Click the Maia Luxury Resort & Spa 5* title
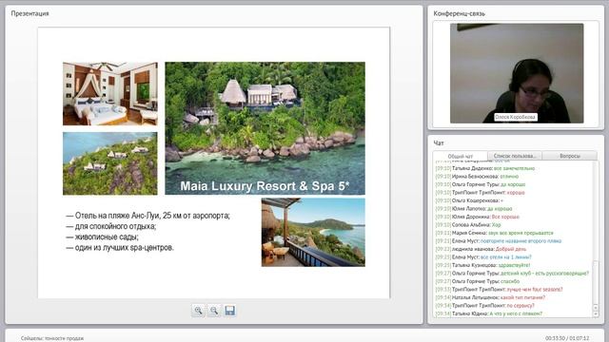This screenshot has height=342, width=609. click(x=265, y=186)
